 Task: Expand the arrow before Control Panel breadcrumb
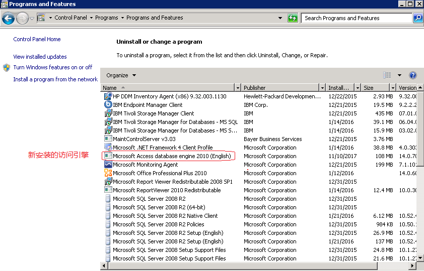pyautogui.click(x=50, y=18)
